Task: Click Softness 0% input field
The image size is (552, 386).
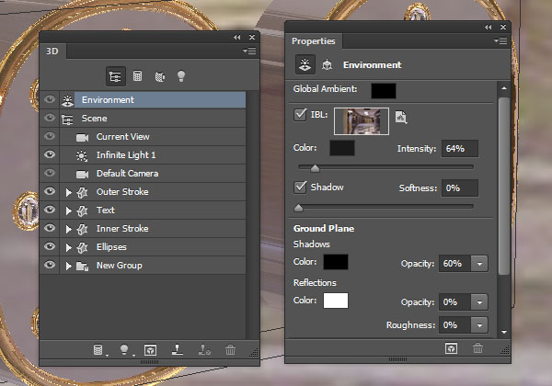Action: (460, 188)
